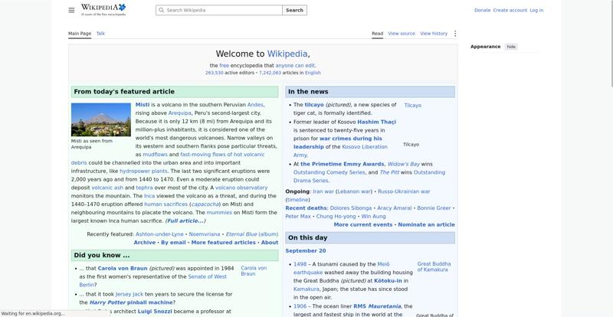The height and width of the screenshot is (317, 613).
Task: Click Log in
Action: click(536, 10)
